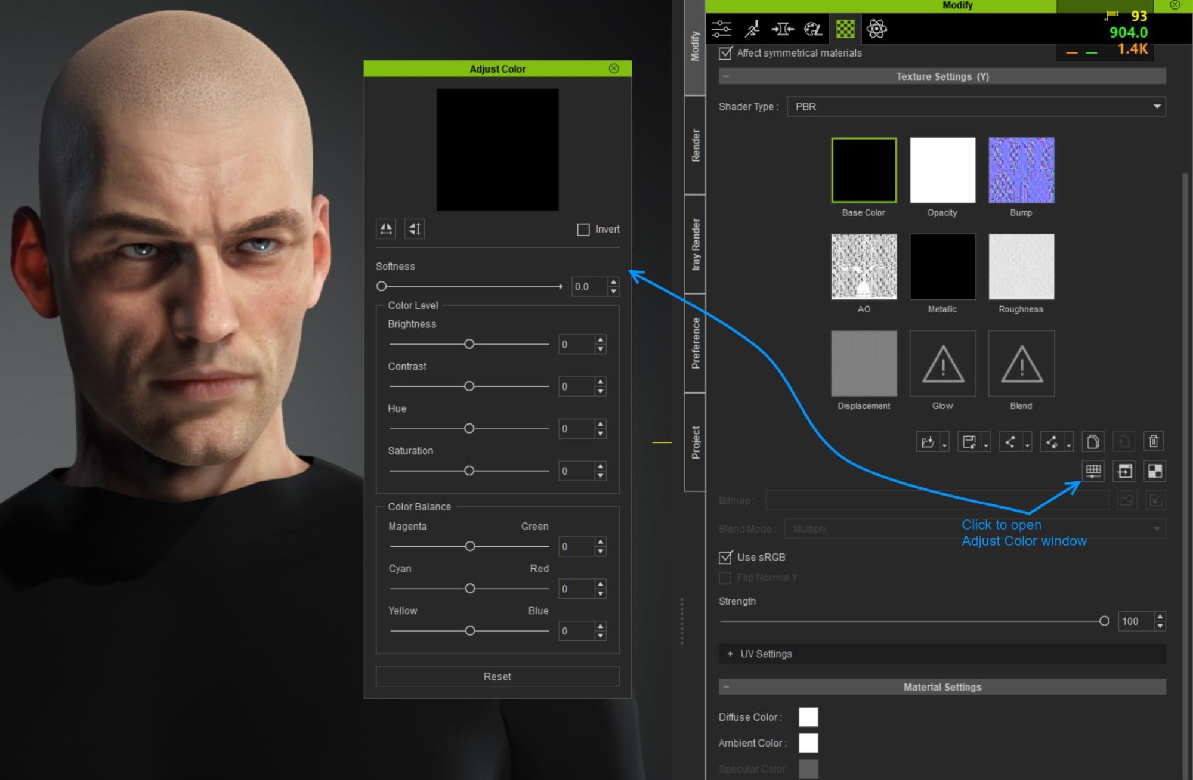The width and height of the screenshot is (1193, 780).
Task: Increase the Contrast value stepper
Action: [x=601, y=382]
